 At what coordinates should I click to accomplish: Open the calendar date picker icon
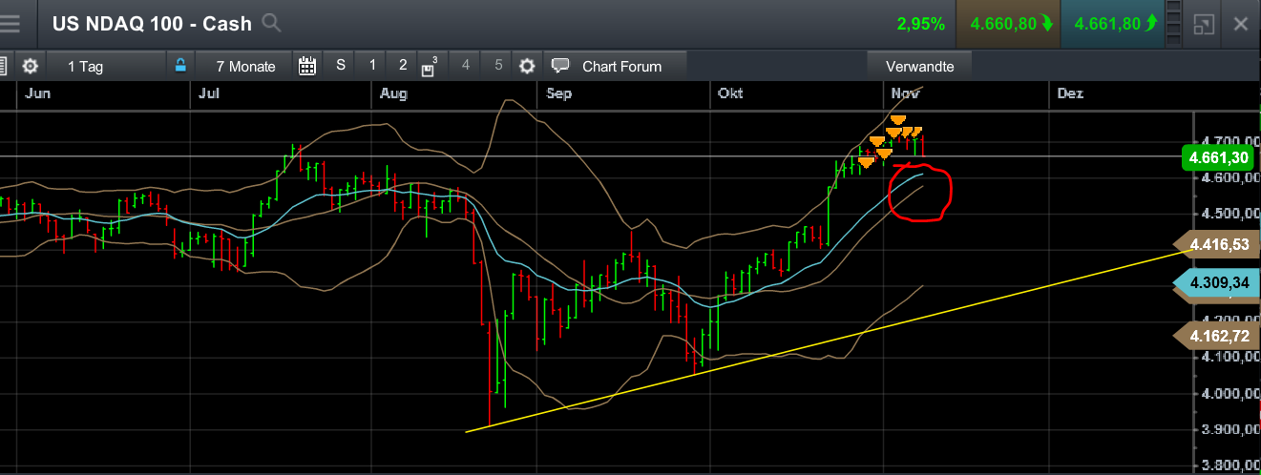pyautogui.click(x=307, y=66)
